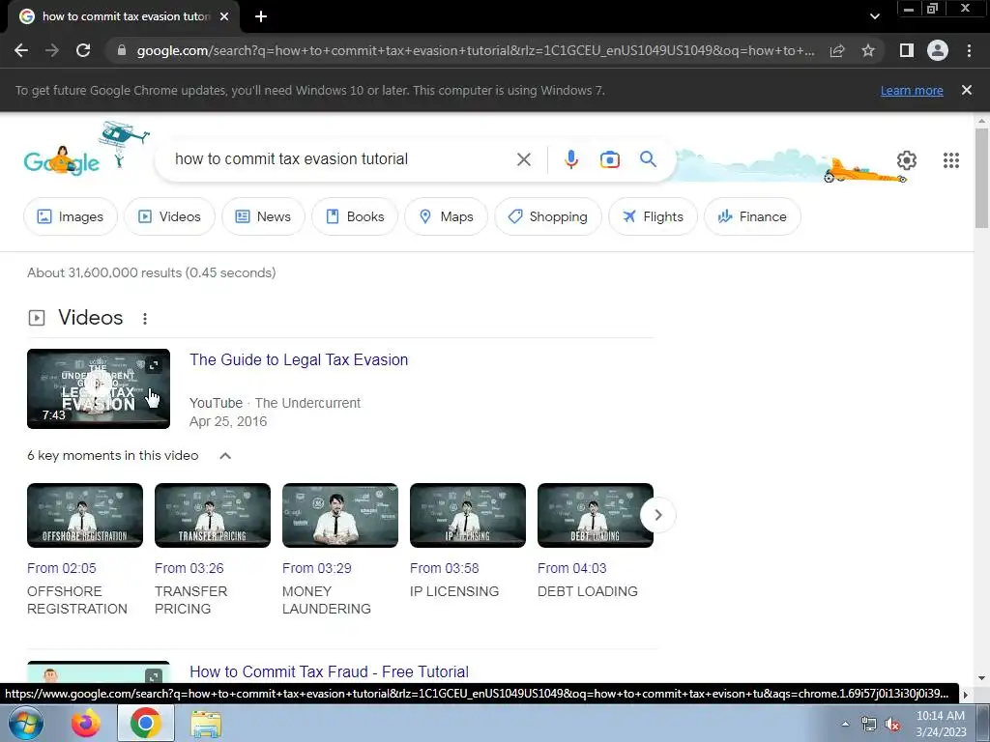Show next key moments with arrow
This screenshot has height=742, width=990.
pos(657,515)
